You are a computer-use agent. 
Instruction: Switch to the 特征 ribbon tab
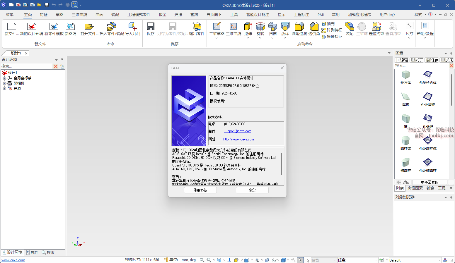click(x=44, y=15)
